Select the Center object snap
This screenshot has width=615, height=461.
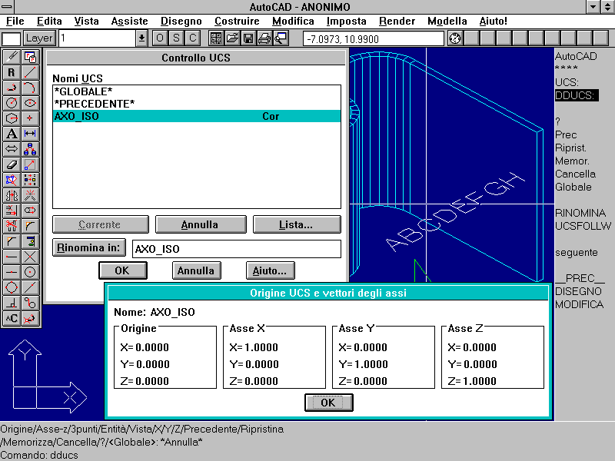(30, 272)
